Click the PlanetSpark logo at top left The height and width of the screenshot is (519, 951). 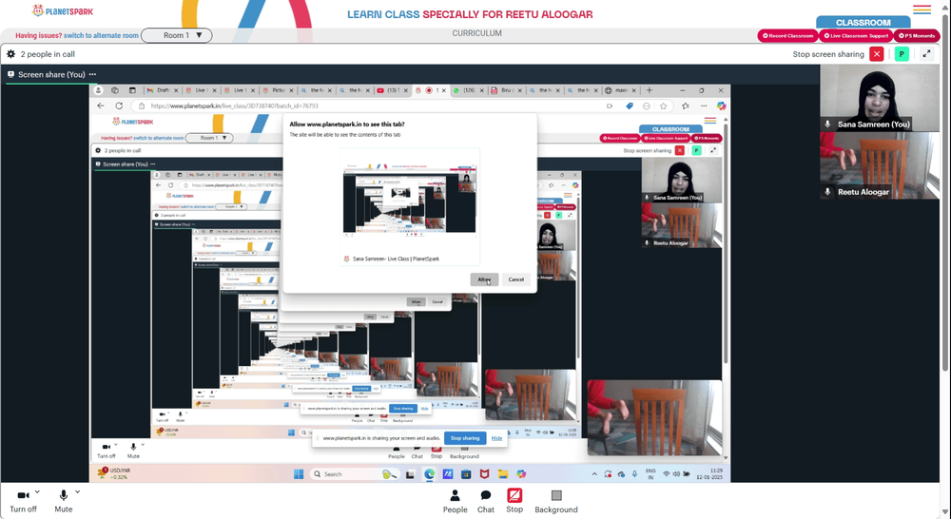point(63,10)
